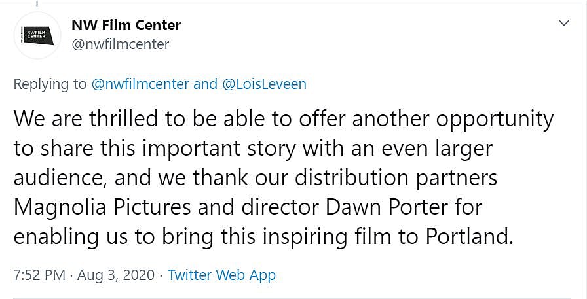587x299 pixels.
Task: Open the @nwfilmcenter handle below the display name
Action: pos(120,44)
